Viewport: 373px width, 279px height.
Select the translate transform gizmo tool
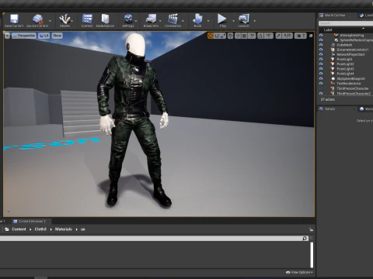[211, 36]
